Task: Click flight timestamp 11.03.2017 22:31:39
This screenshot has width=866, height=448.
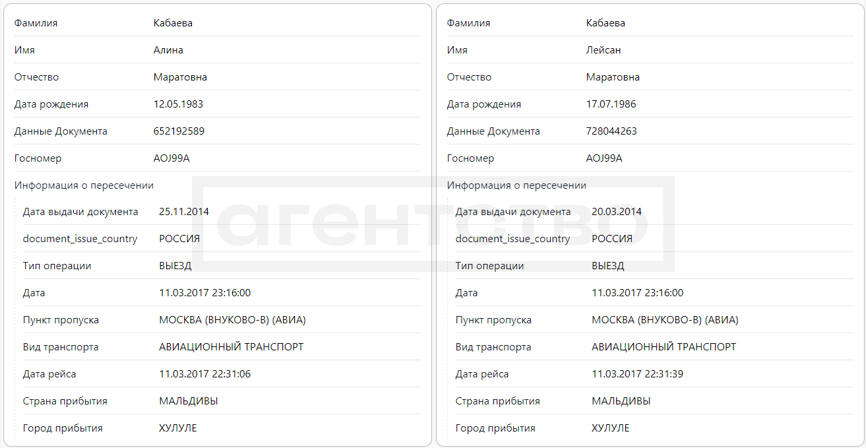Action: (x=637, y=374)
